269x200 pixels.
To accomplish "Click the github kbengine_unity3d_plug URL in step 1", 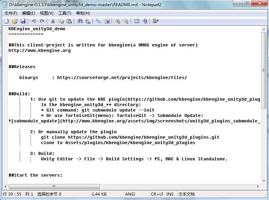I will click(194, 99).
